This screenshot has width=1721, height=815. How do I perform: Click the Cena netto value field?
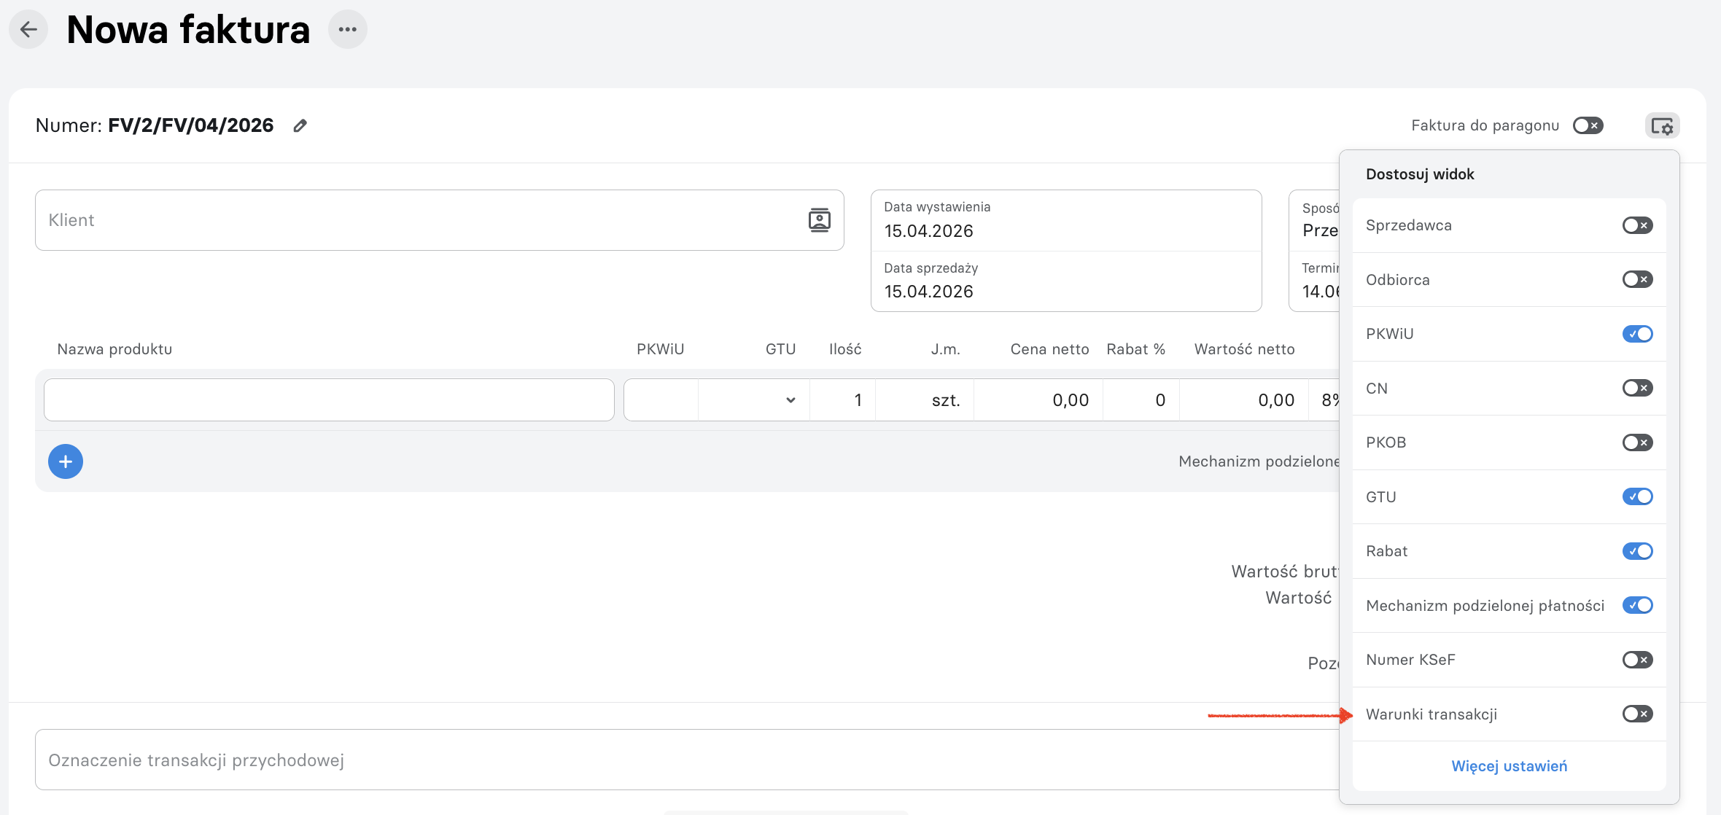pos(1038,400)
